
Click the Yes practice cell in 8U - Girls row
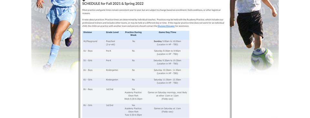(x=133, y=105)
